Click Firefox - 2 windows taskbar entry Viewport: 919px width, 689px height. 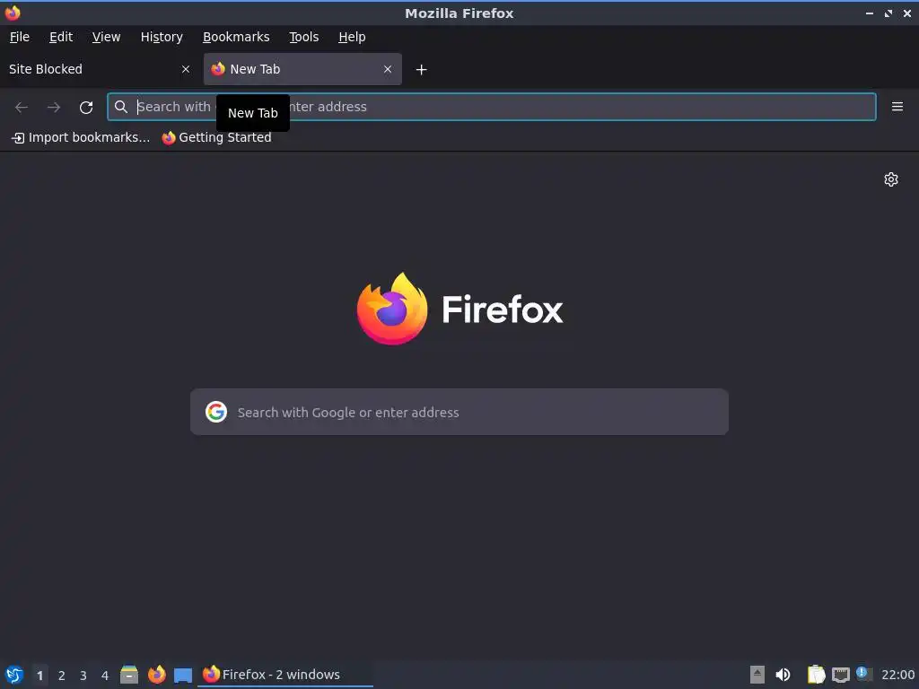tap(284, 675)
